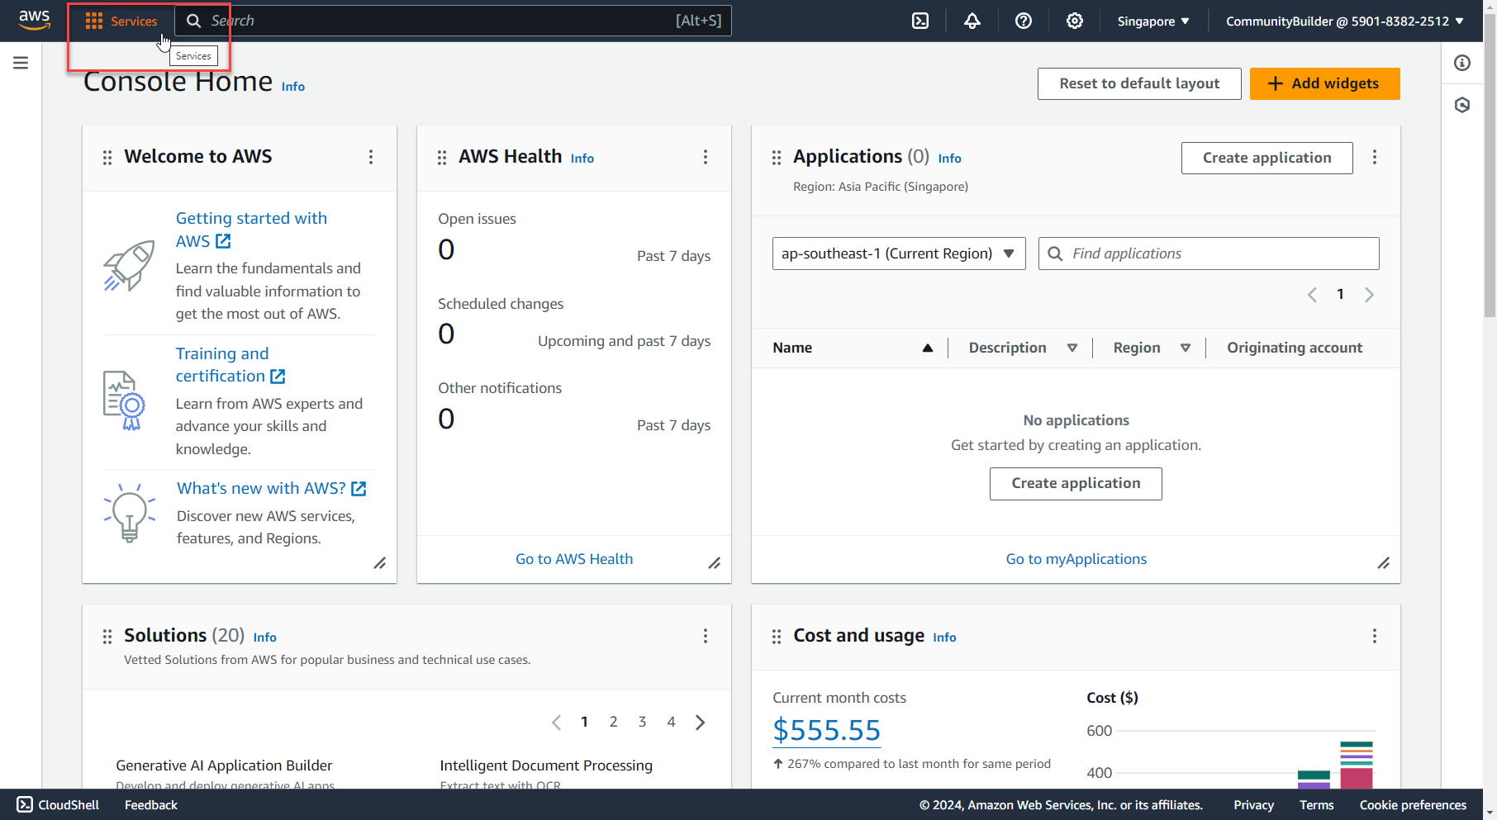Open the Welcome to AWS widget menu

[371, 156]
